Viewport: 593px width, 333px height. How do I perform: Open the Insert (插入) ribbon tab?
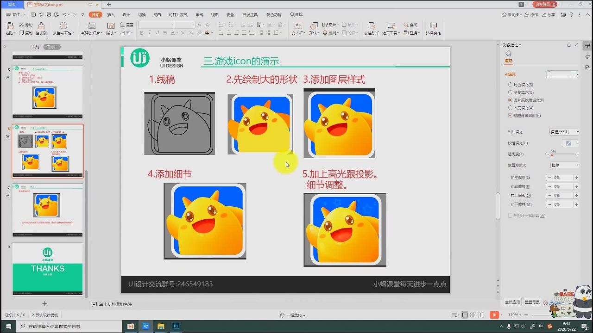coord(111,15)
